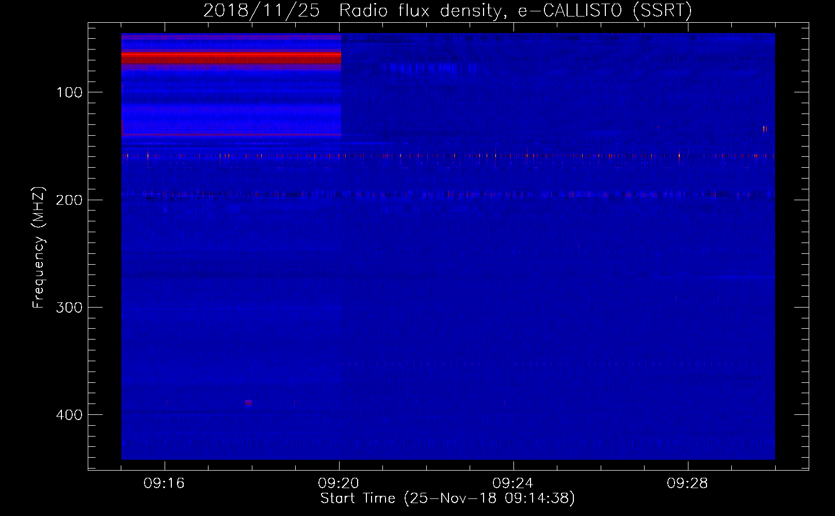This screenshot has width=835, height=516.
Task: Click the plot title 'Radio flux density, e-CALLISTO (SSRT)'
Action: (515, 10)
